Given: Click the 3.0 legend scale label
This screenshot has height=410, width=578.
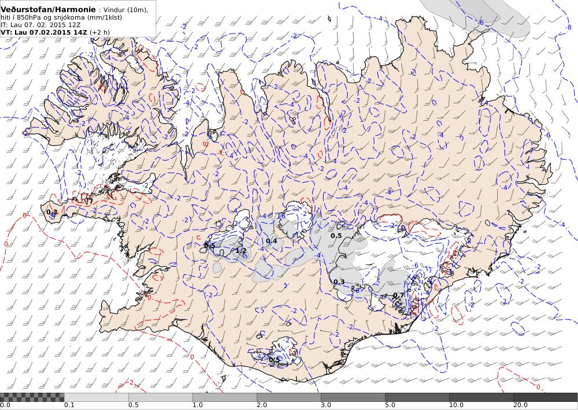Looking at the screenshot, I should click(x=325, y=405).
